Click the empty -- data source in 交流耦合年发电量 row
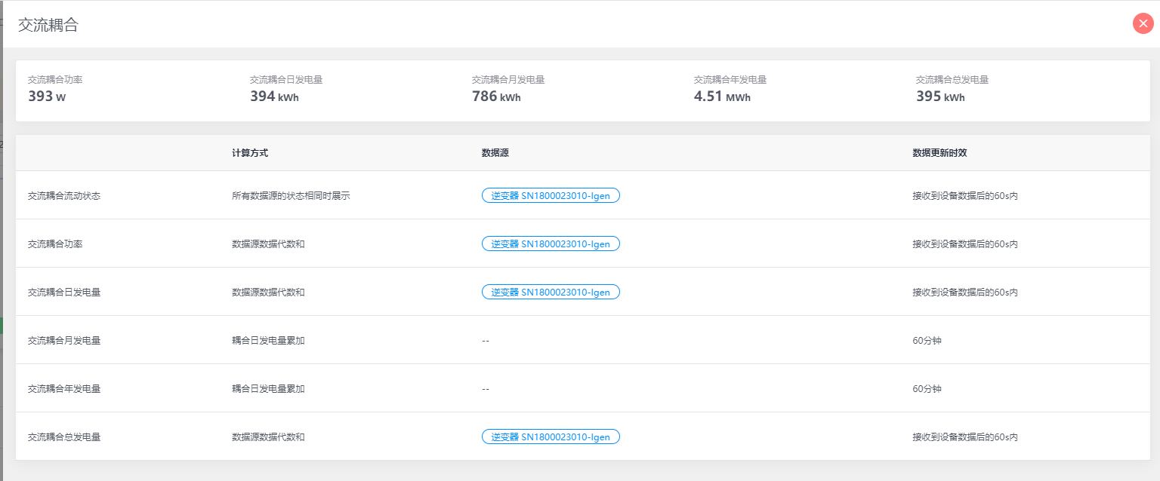The image size is (1160, 481). pyautogui.click(x=486, y=389)
